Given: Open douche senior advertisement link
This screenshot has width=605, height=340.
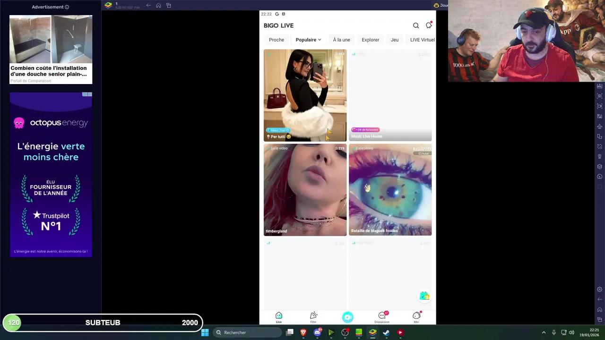Looking at the screenshot, I should click(x=51, y=49).
